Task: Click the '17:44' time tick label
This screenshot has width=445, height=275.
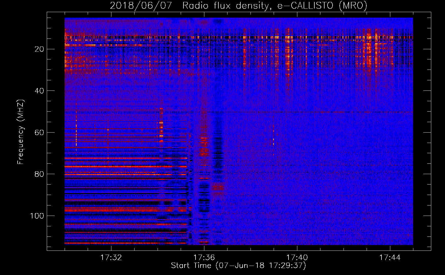Action: [390, 258]
